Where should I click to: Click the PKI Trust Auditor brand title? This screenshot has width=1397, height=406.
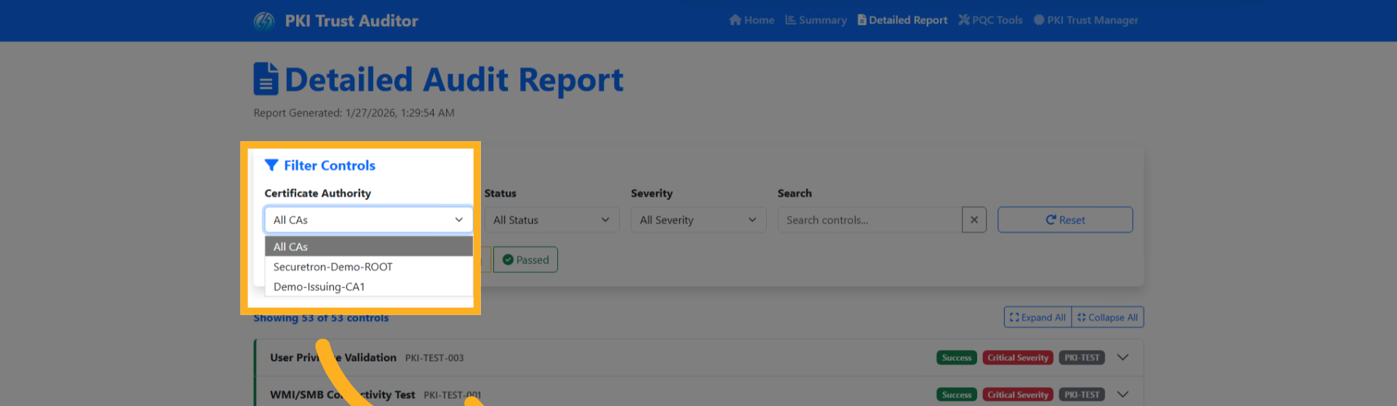pos(351,21)
